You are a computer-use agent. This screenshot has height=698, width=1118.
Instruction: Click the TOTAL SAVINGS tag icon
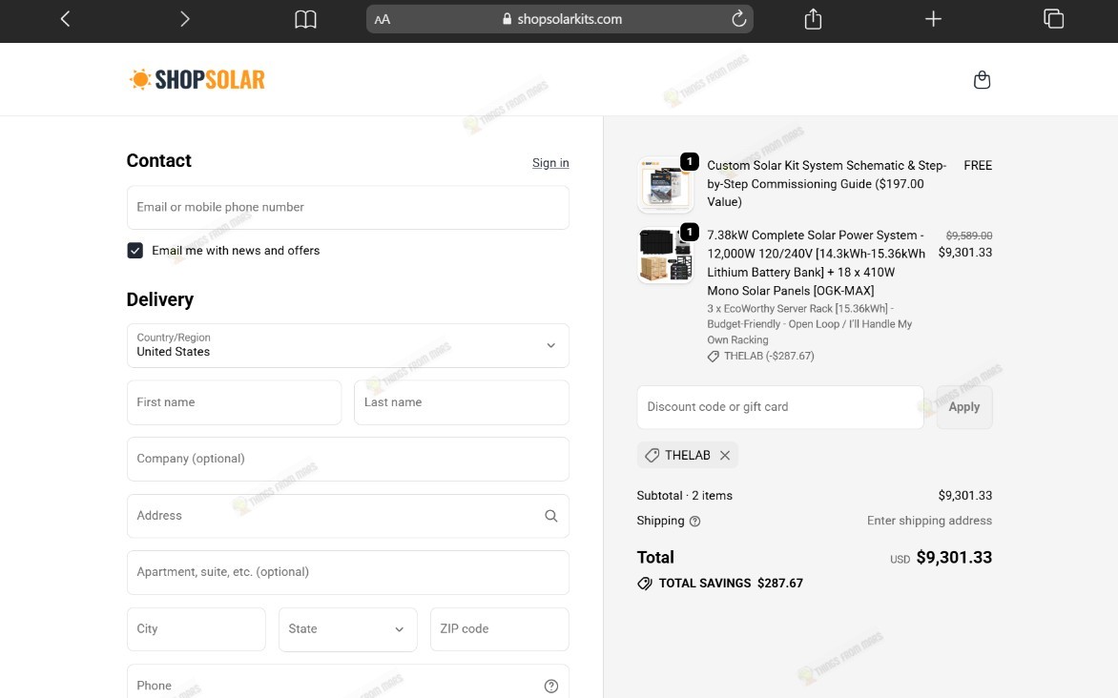(x=645, y=584)
